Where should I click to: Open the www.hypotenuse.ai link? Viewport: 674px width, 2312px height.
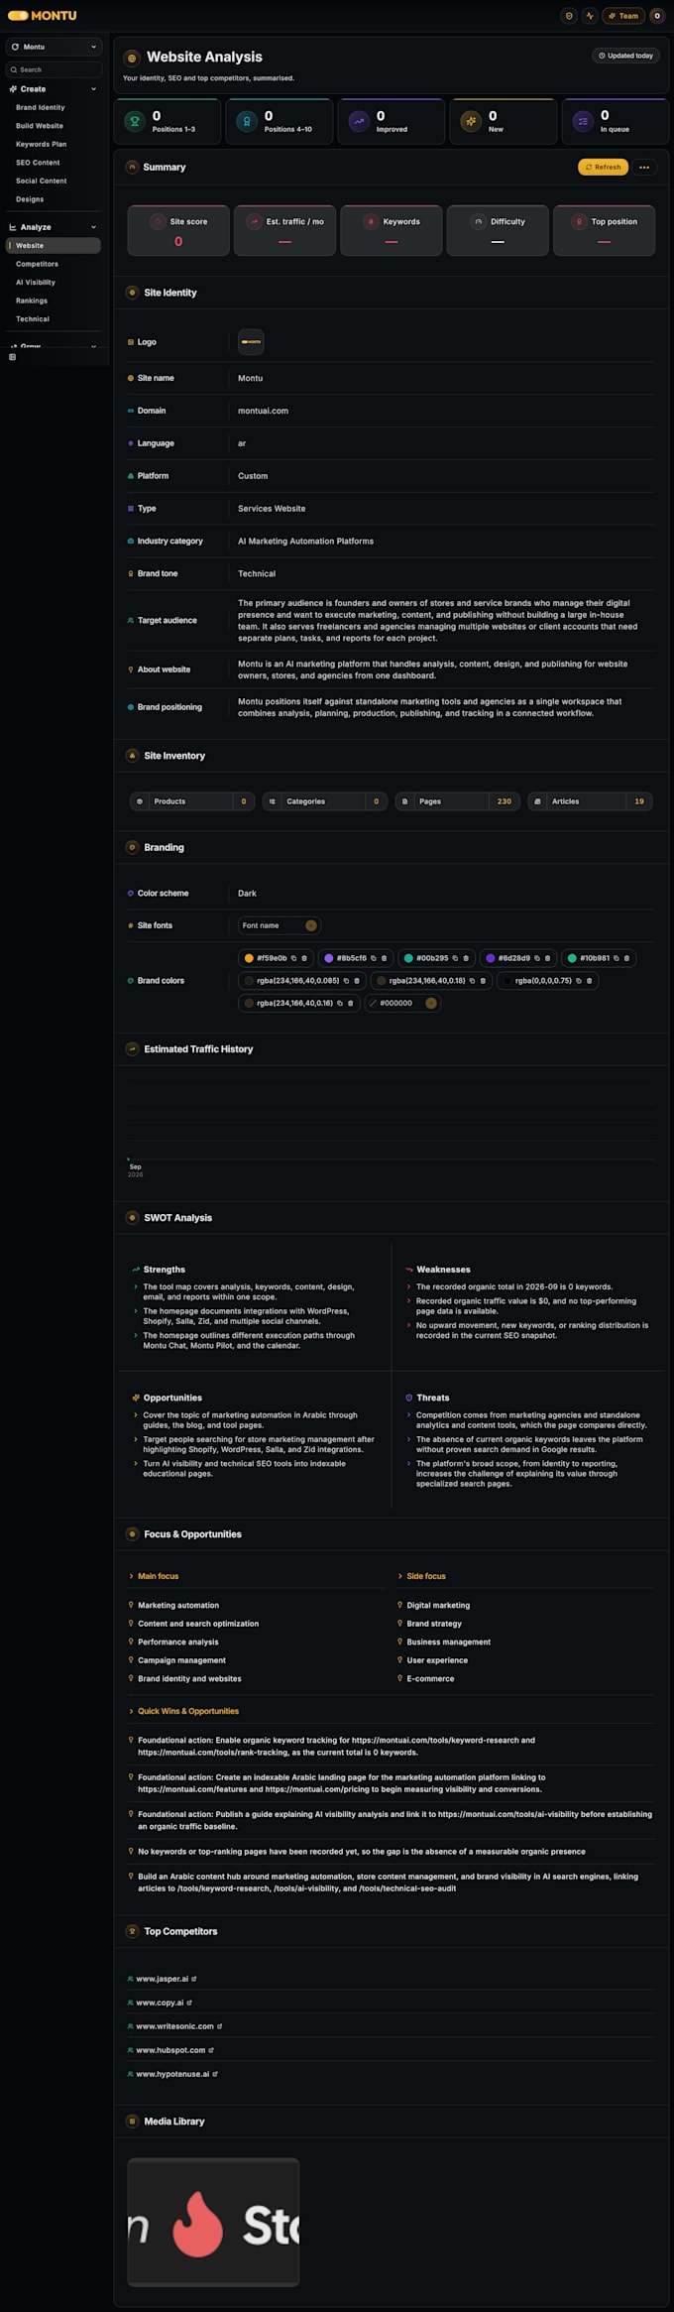(172, 2074)
